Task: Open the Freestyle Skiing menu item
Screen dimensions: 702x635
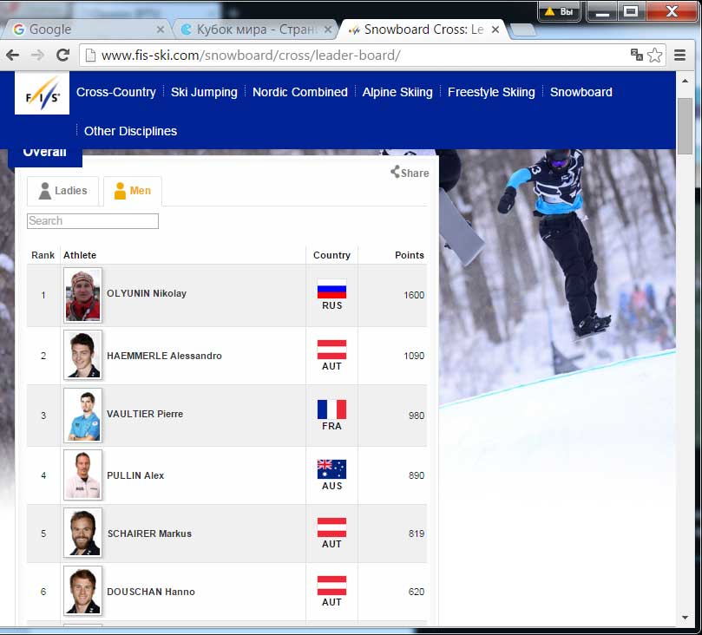Action: [x=491, y=92]
